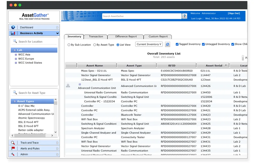Click the refresh inventory icon
This screenshot has width=254, height=163.
pyautogui.click(x=167, y=44)
